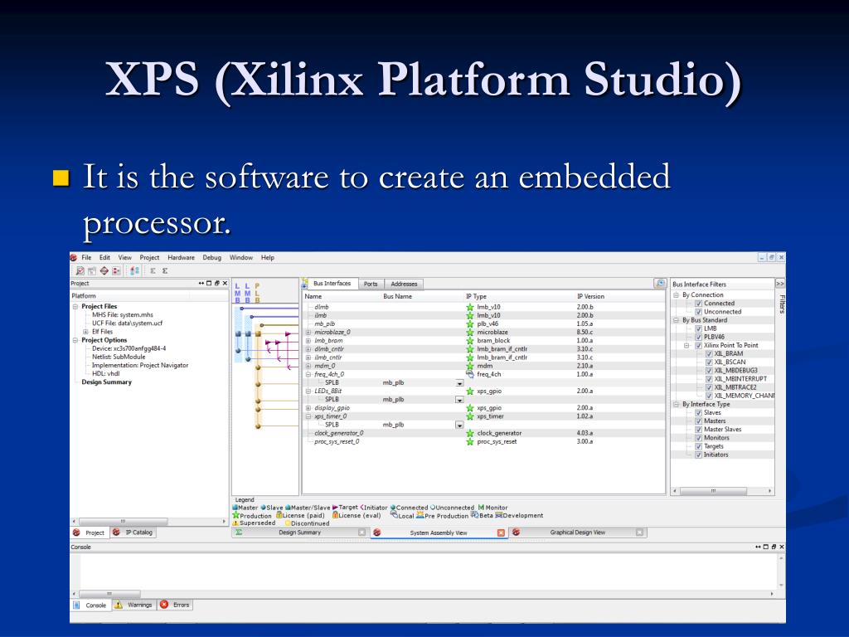The height and width of the screenshot is (637, 849).
Task: Click the Errors icon in the console tabs
Action: pos(164,605)
